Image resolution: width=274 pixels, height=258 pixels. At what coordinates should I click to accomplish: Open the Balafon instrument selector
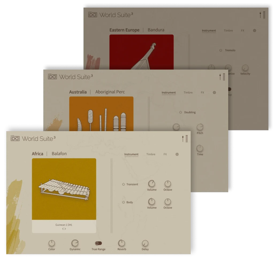(59, 154)
